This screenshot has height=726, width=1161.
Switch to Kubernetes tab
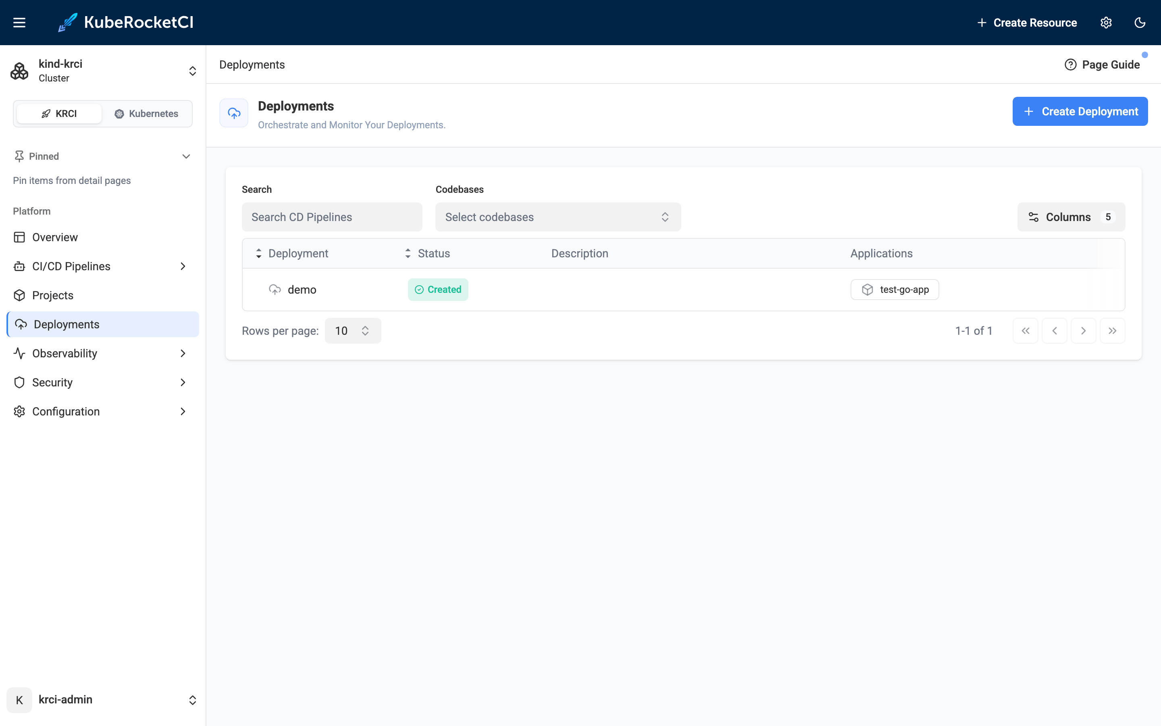click(x=146, y=113)
